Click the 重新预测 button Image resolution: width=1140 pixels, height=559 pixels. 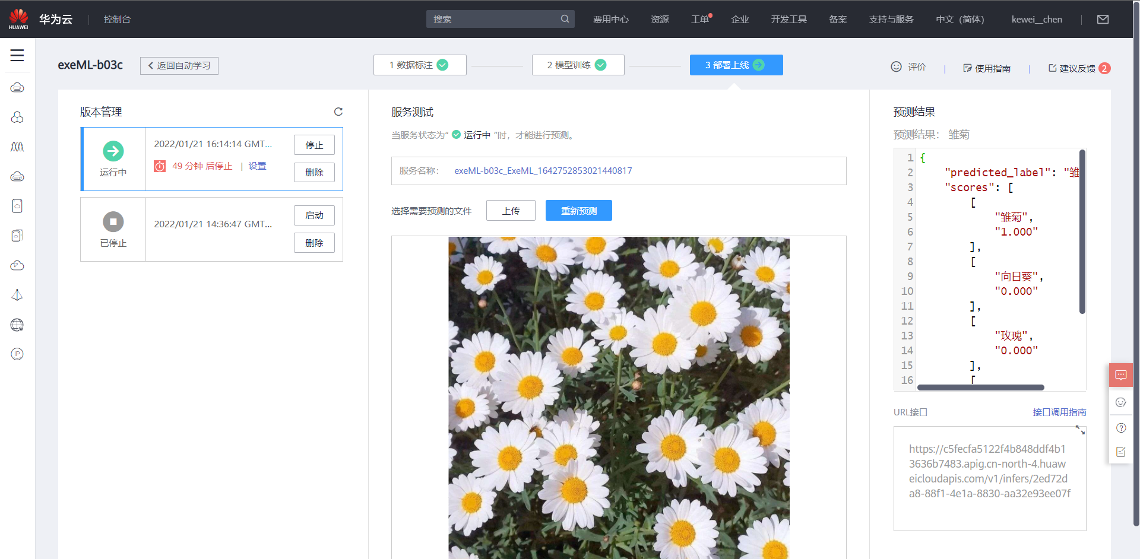[x=578, y=210]
